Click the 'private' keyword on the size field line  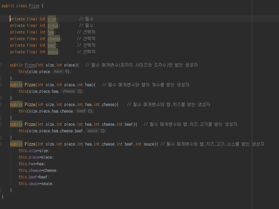click(17, 19)
